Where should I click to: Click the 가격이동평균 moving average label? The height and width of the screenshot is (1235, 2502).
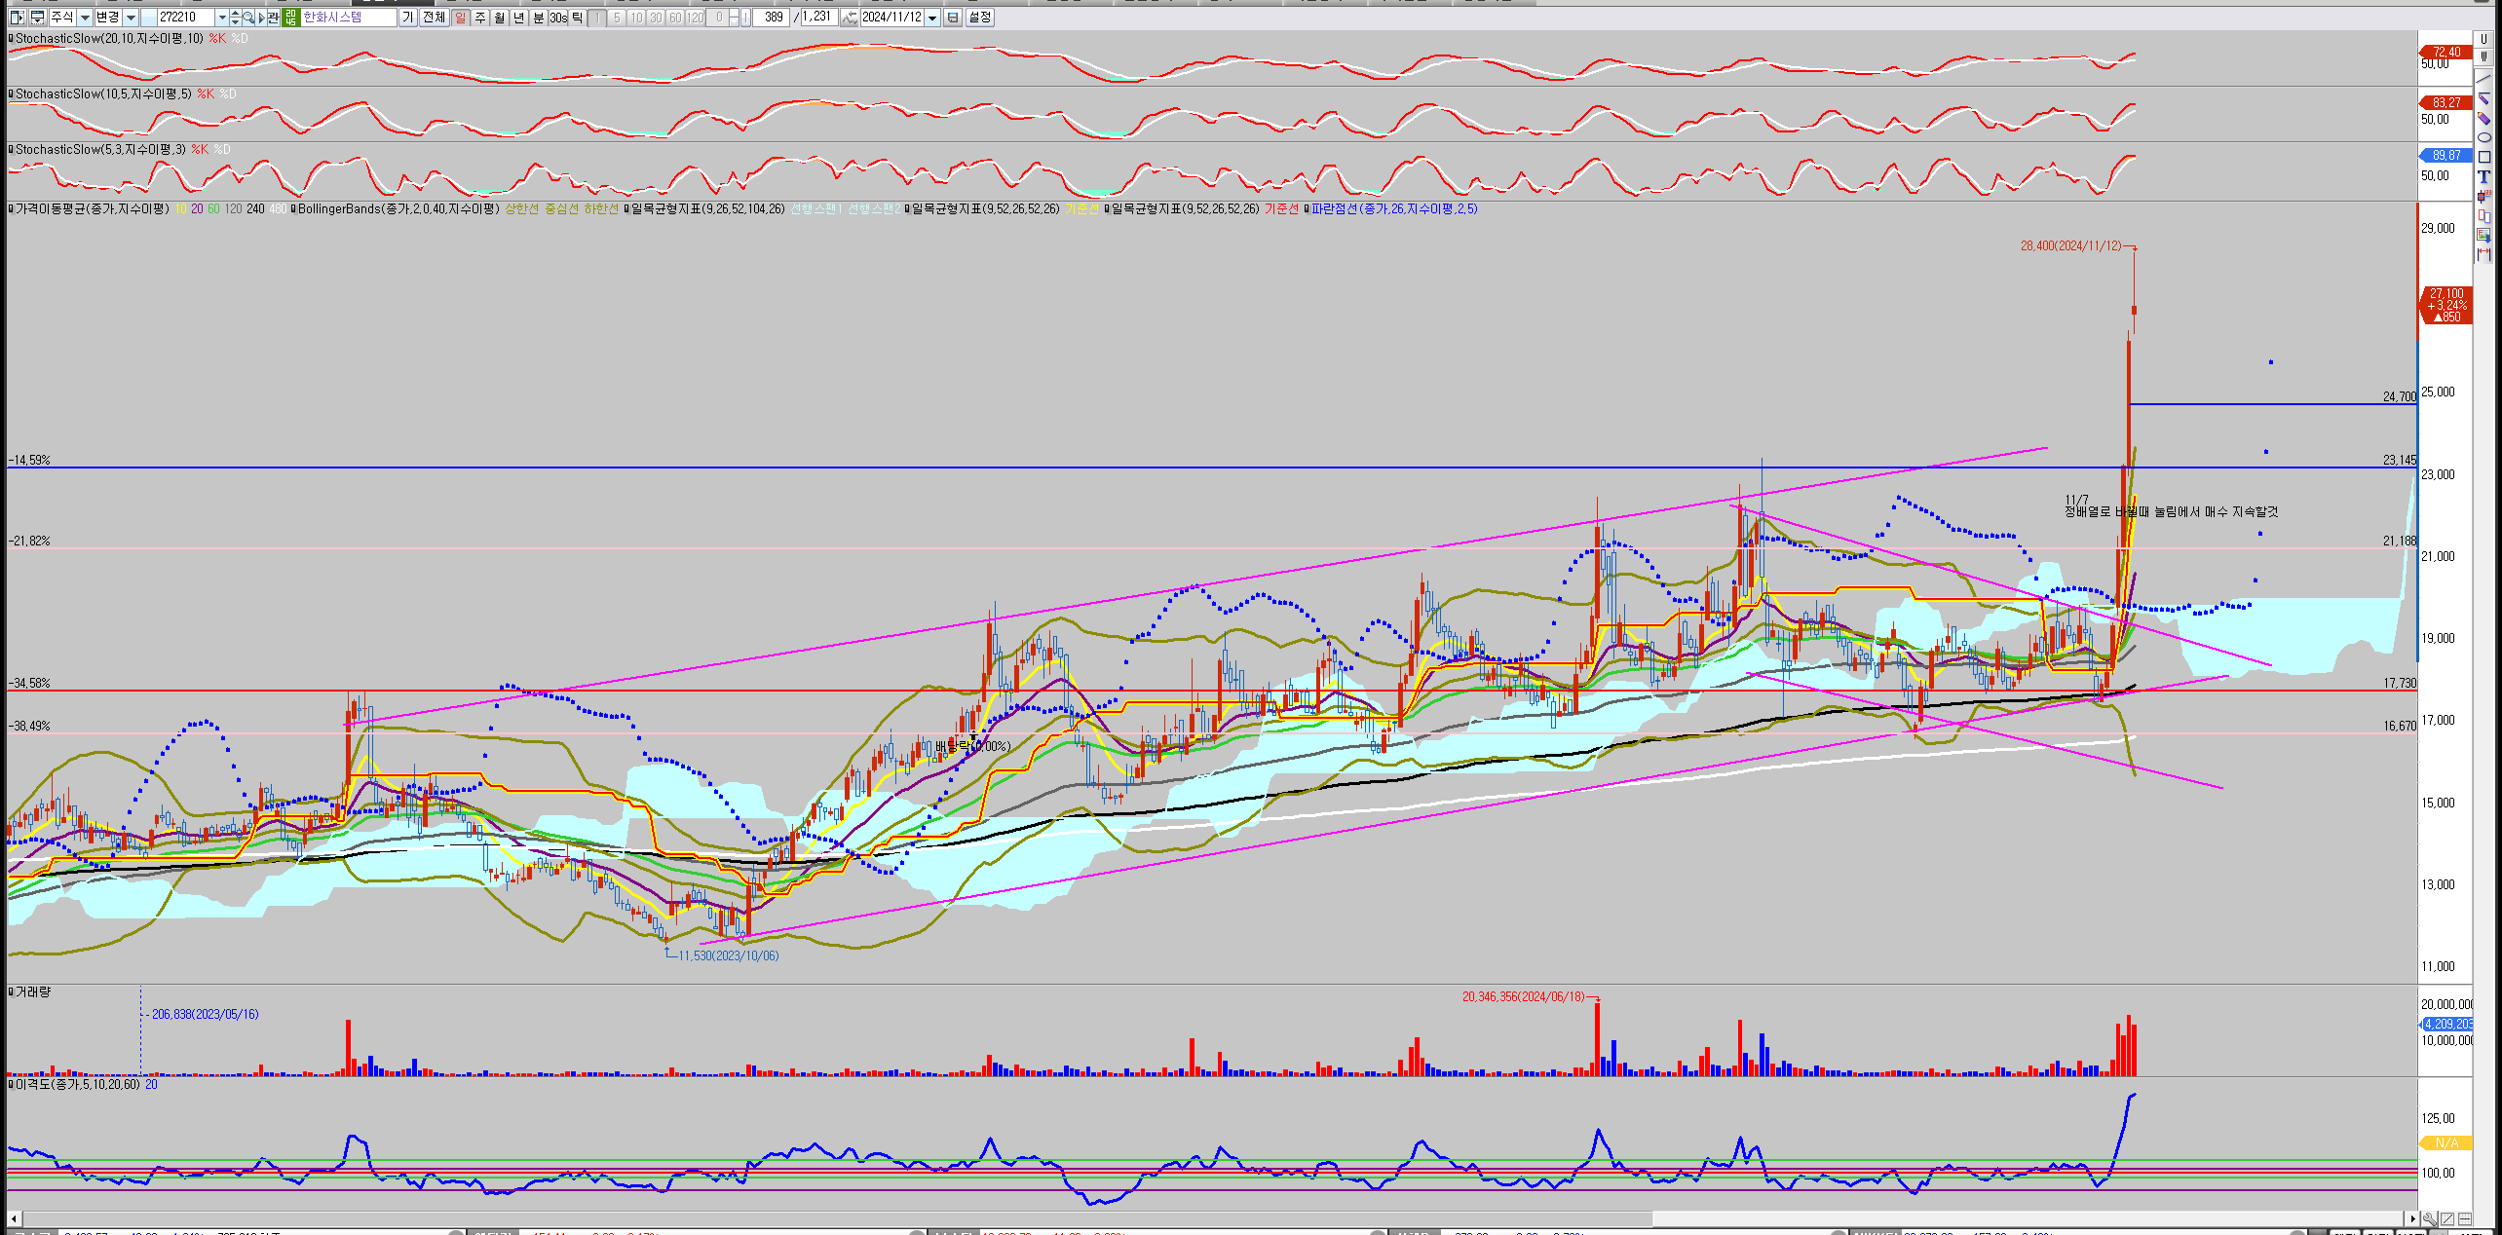(x=91, y=208)
